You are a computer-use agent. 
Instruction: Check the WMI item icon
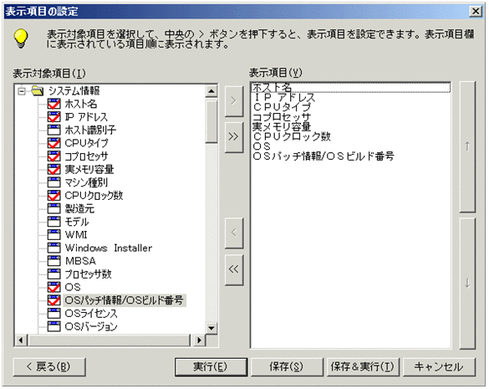[54, 235]
